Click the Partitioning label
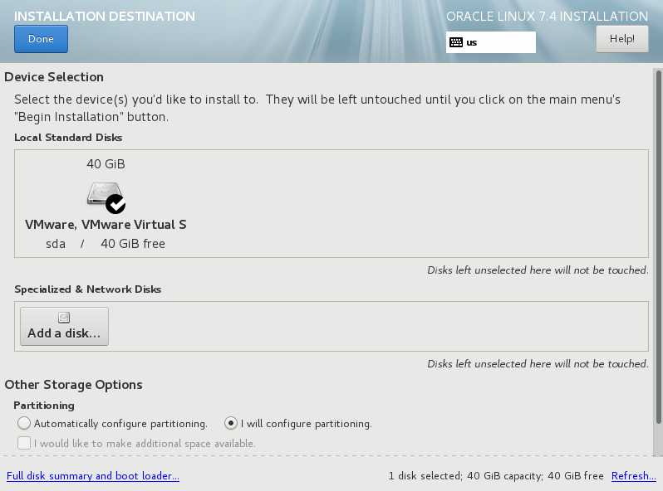663x491 pixels. [x=44, y=406]
